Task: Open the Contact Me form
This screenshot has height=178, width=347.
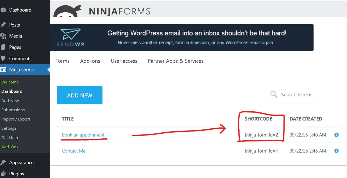Action: point(74,151)
